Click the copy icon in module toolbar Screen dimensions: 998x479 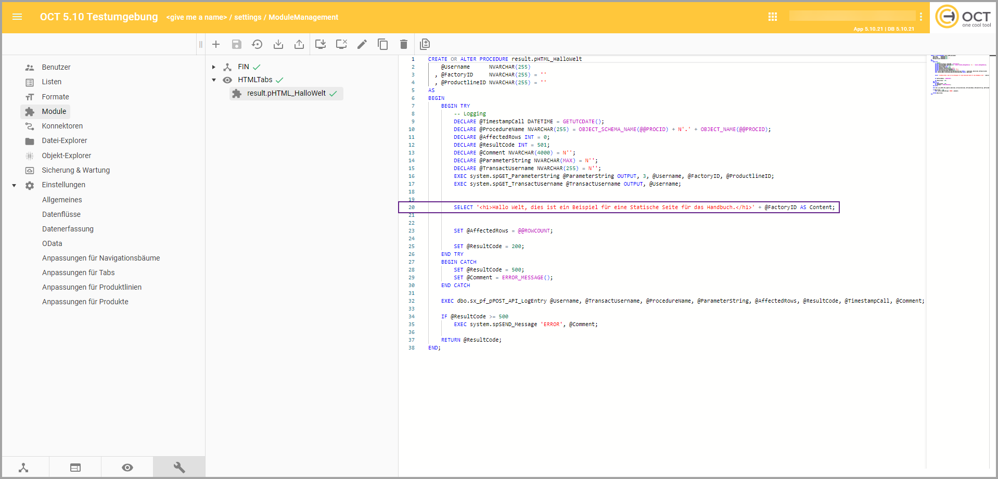[383, 44]
